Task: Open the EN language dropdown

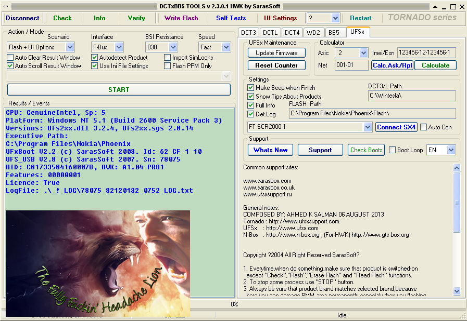Action: click(x=451, y=150)
